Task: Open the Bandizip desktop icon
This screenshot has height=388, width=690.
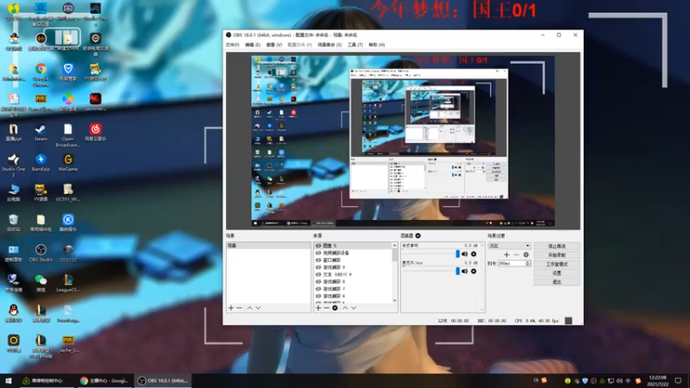Action: pos(41,163)
